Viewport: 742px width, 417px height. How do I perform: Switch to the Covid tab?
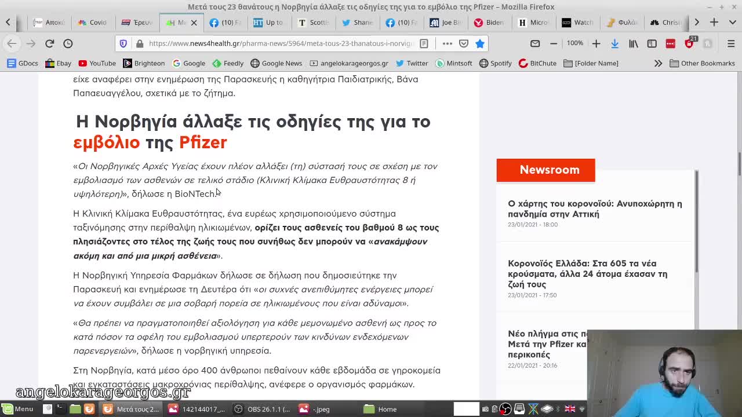93,22
